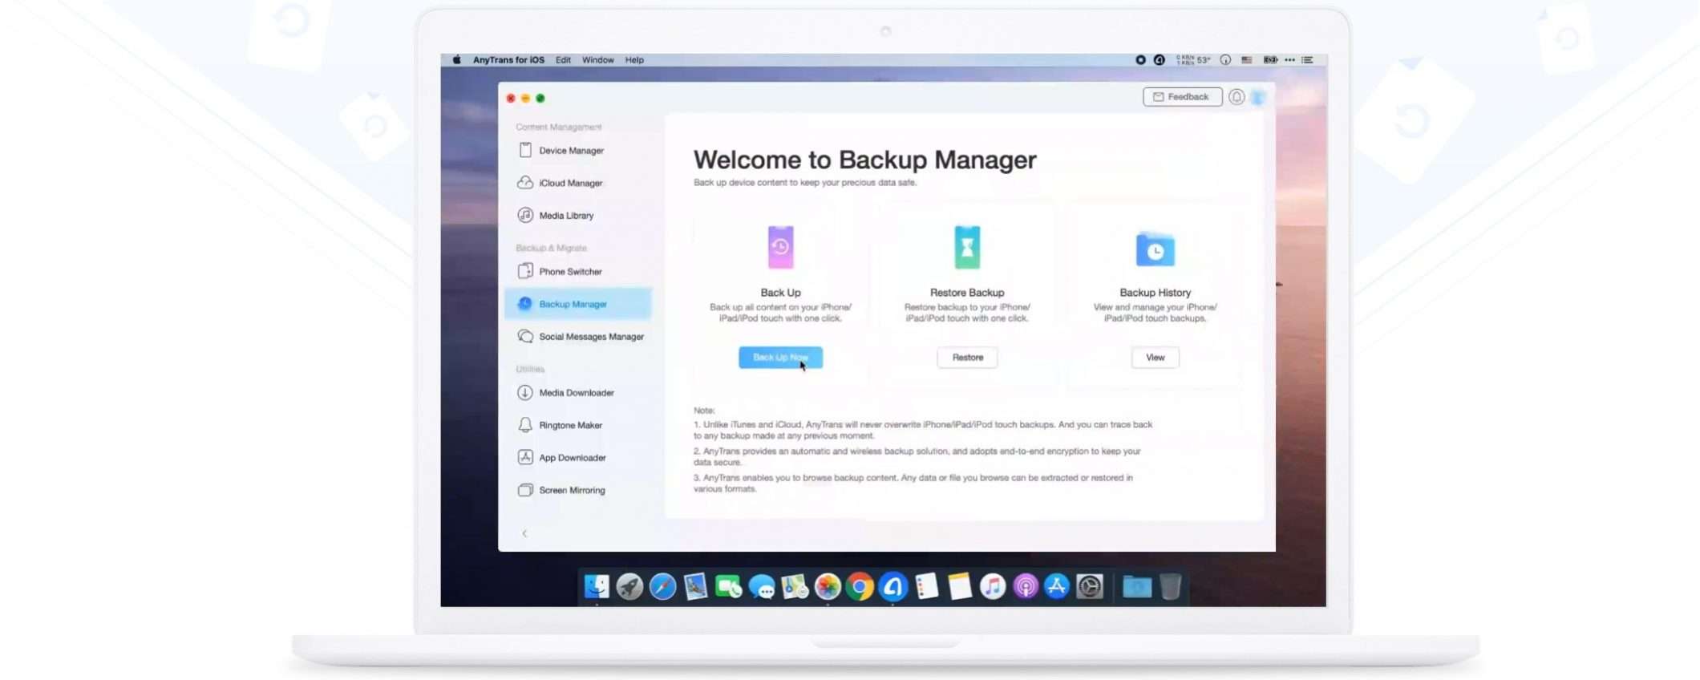Click the three-dots icon in the menu bar

1289,60
